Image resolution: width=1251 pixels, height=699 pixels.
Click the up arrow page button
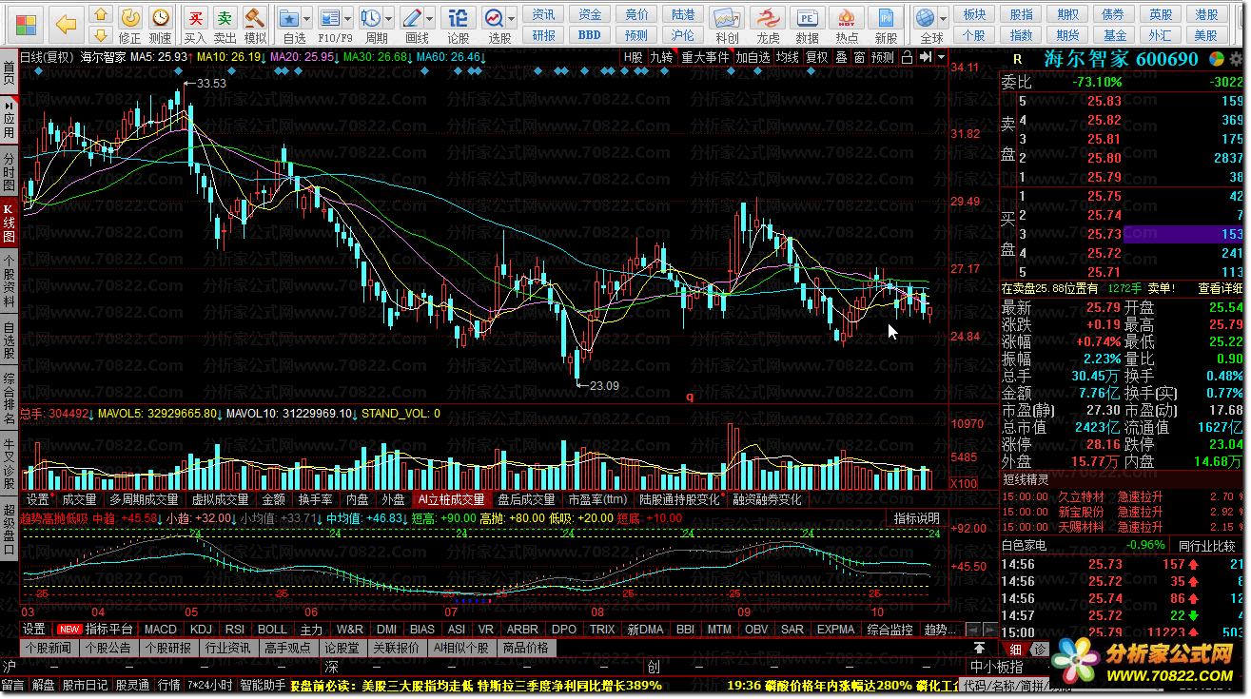99,14
